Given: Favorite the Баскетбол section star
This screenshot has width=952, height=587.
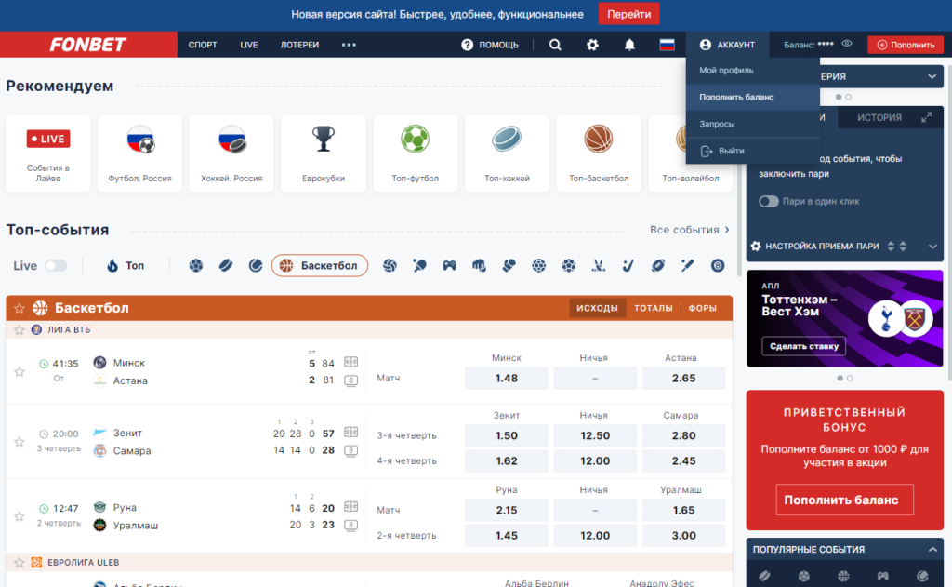Looking at the screenshot, I should coord(20,308).
